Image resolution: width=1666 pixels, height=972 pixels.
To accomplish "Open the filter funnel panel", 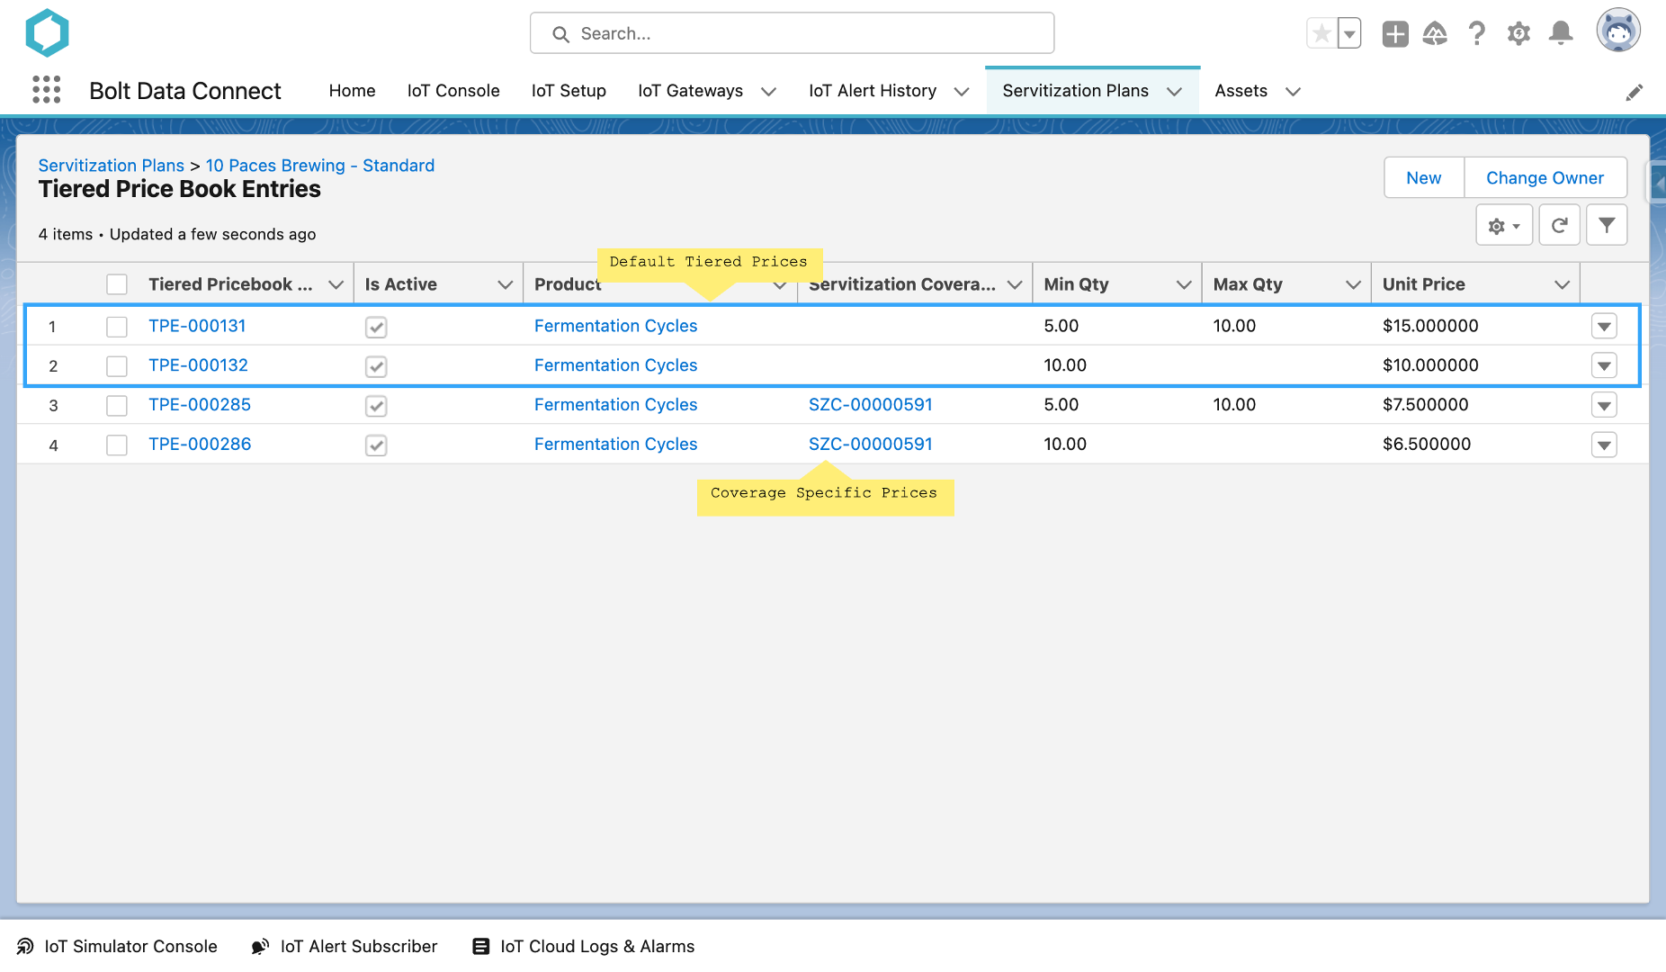I will click(1607, 226).
